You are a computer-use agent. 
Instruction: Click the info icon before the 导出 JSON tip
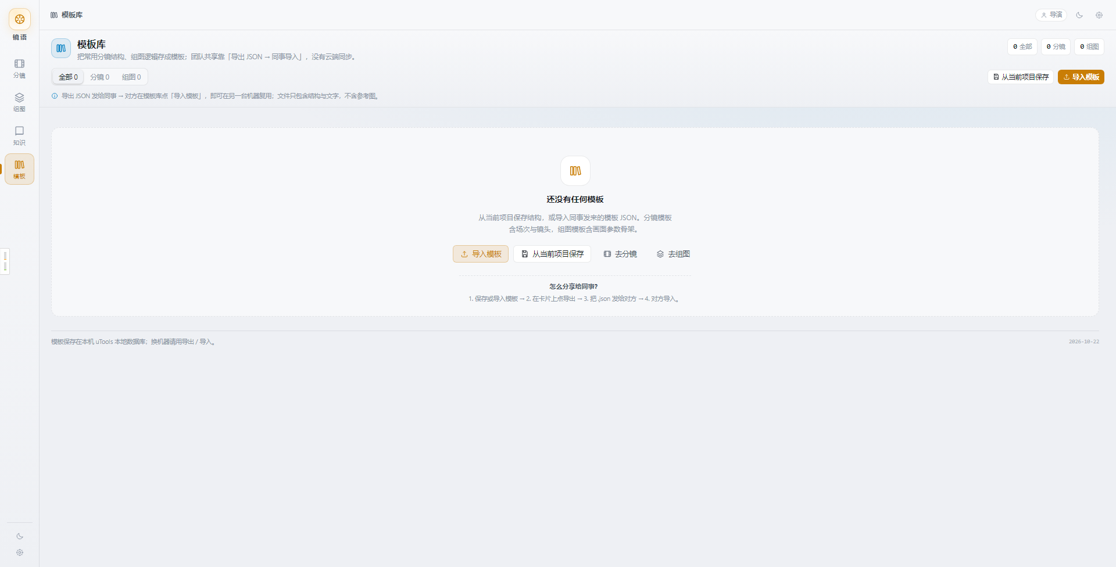point(55,96)
